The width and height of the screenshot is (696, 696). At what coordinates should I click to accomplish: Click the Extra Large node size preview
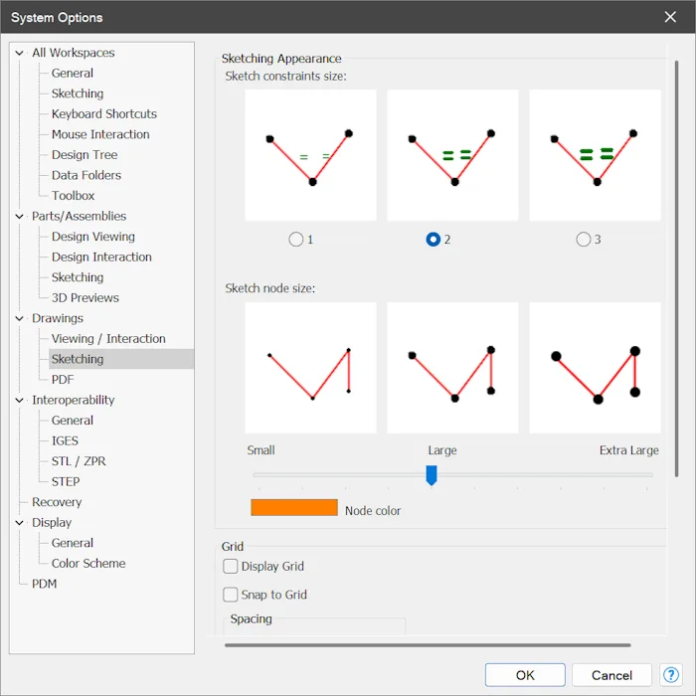[x=595, y=368]
